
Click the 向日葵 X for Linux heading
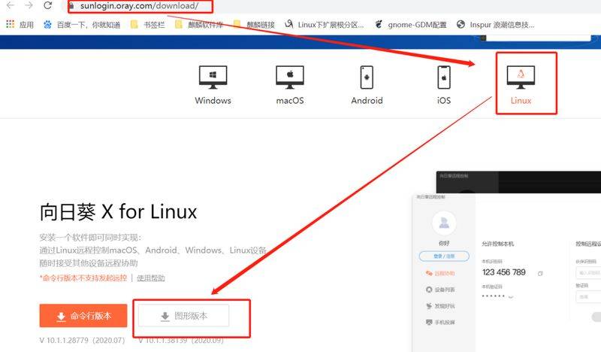pos(119,211)
